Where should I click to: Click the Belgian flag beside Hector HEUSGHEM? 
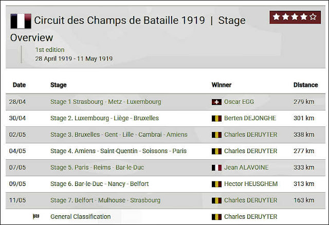click(216, 184)
